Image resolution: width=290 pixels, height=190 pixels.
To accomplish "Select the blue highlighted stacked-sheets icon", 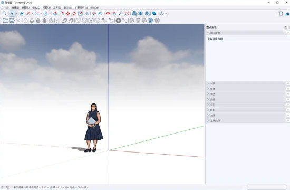I will (x=151, y=21).
